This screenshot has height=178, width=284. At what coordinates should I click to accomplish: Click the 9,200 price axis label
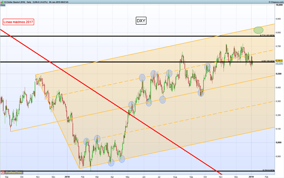(278, 115)
